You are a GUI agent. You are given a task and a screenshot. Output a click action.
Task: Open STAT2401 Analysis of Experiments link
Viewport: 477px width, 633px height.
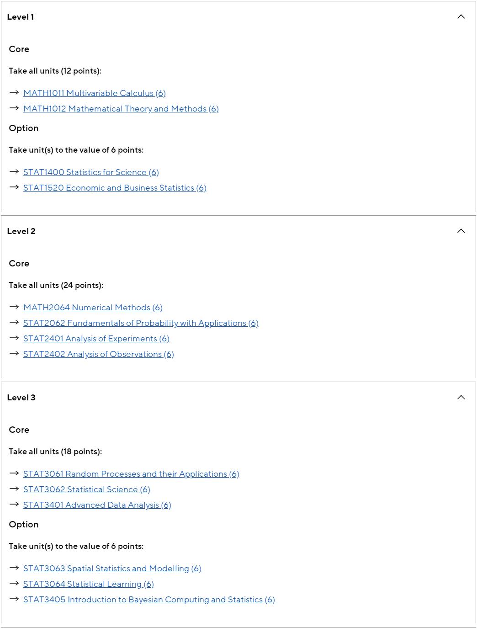[x=96, y=339]
